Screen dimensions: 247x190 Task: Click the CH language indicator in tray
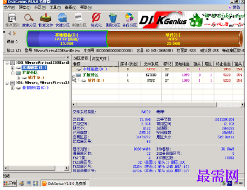(x=229, y=183)
